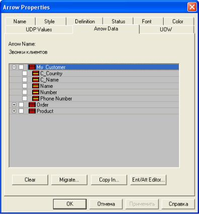The image size is (199, 214).
Task: Click the Звонки клиентов arrow name text
Action: [28, 52]
